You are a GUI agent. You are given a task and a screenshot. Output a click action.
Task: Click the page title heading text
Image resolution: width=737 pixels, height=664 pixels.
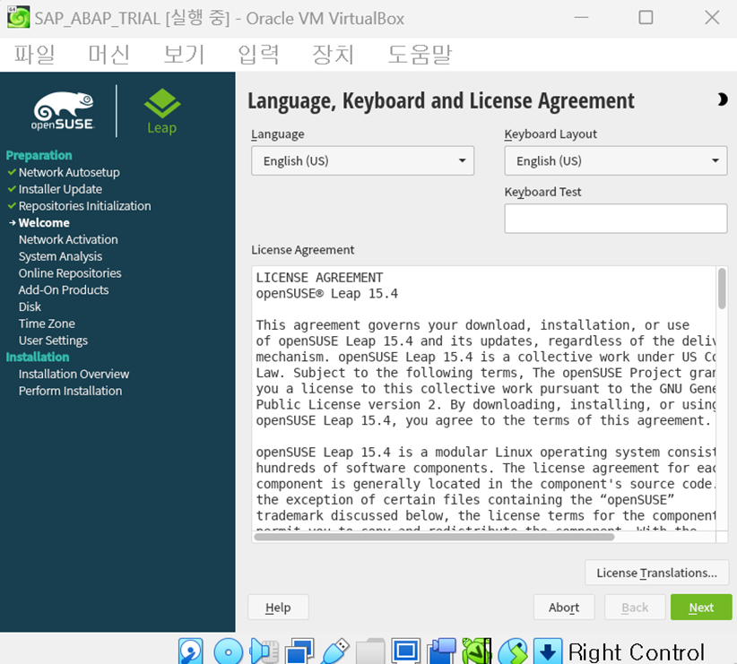coord(441,100)
